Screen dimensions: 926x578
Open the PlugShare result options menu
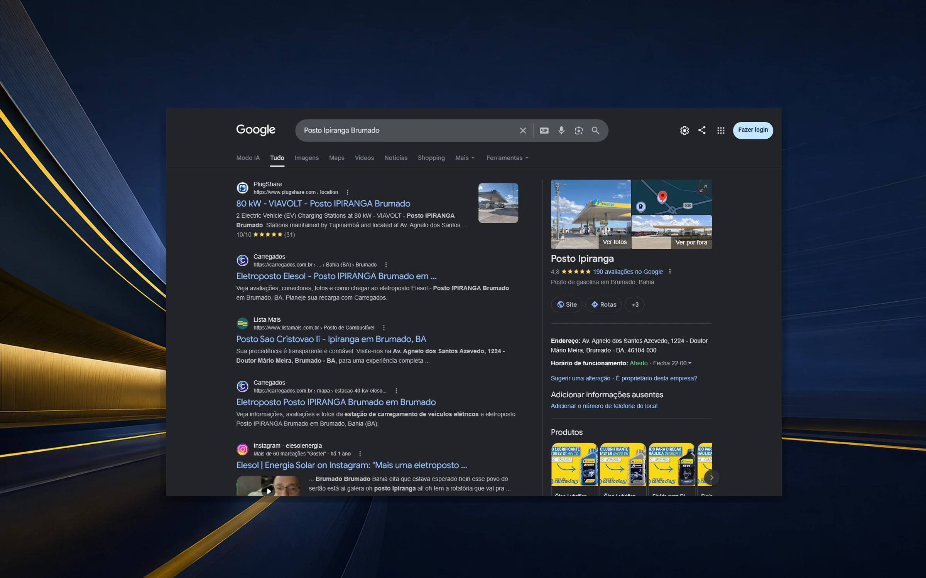click(347, 192)
